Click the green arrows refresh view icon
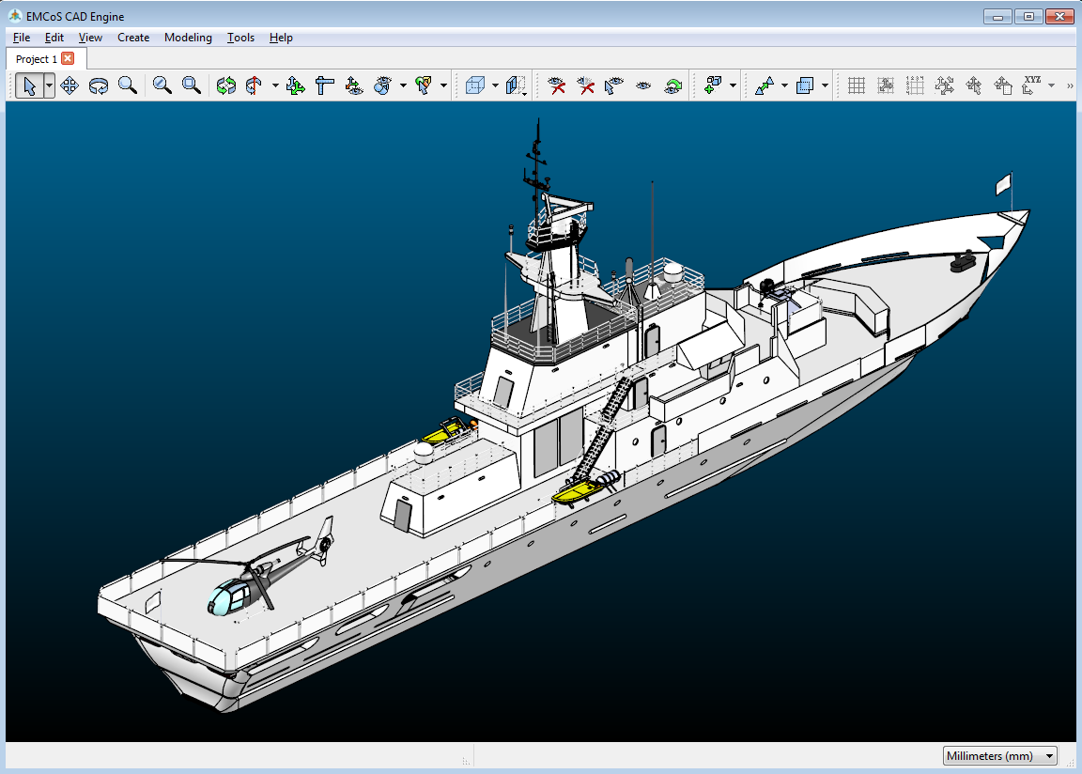The height and width of the screenshot is (774, 1082). [226, 86]
